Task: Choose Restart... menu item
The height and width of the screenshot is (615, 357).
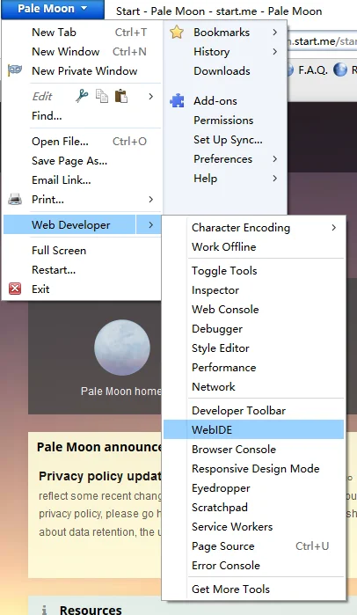Action: pos(83,270)
